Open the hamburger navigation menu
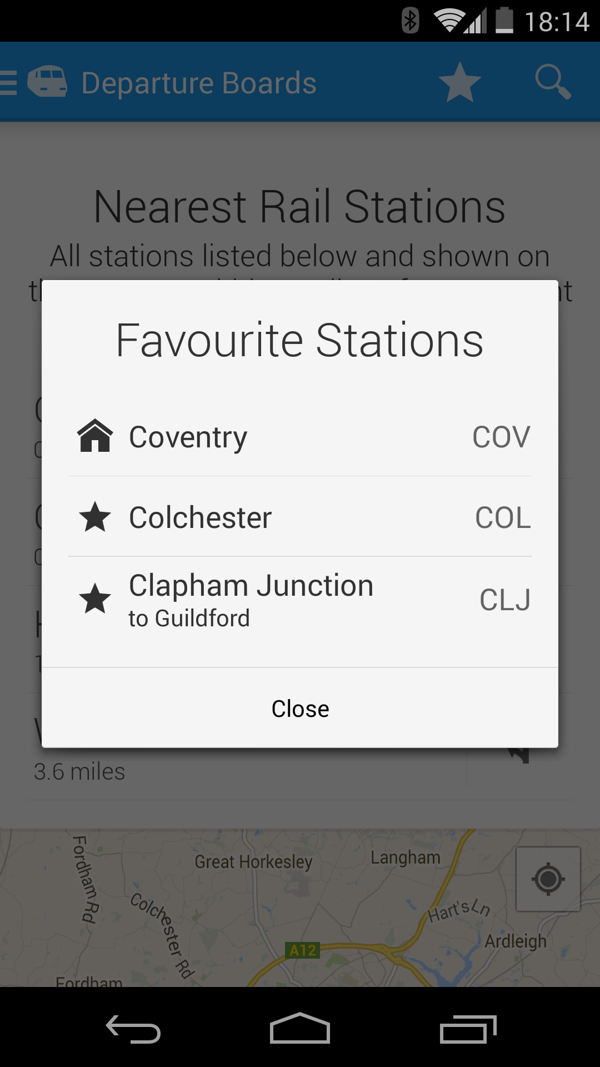 pyautogui.click(x=8, y=83)
